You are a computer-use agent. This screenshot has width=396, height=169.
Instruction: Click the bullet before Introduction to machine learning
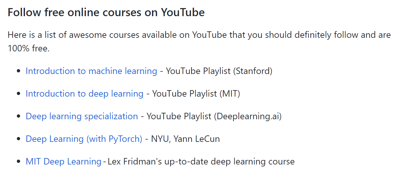coord(19,71)
